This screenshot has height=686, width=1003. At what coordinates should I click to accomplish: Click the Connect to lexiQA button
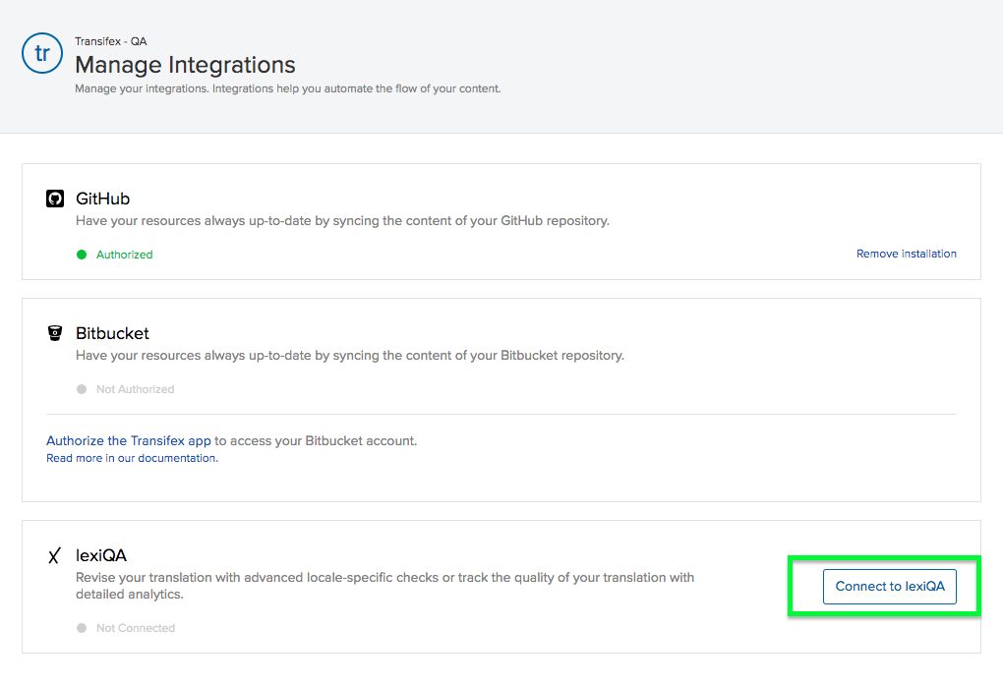(890, 587)
